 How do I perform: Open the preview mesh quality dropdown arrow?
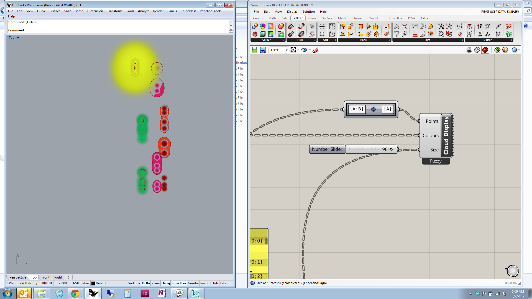click(x=519, y=50)
